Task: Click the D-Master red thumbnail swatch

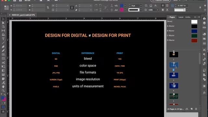Action: [194, 41]
